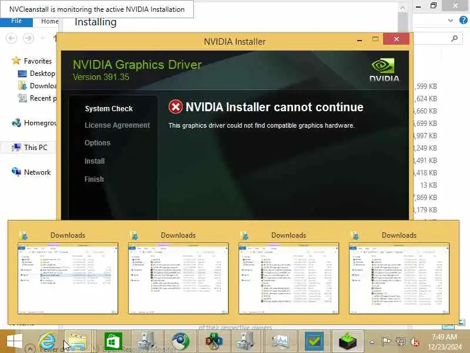Click the muted volume tray icon
Viewport: 470px width, 353px height.
pyautogui.click(x=415, y=342)
